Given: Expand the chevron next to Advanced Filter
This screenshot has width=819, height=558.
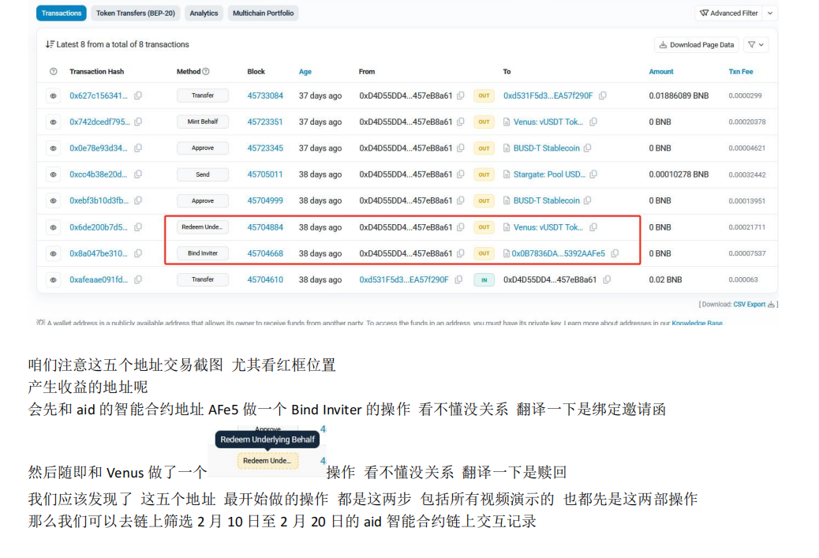Looking at the screenshot, I should pyautogui.click(x=771, y=13).
